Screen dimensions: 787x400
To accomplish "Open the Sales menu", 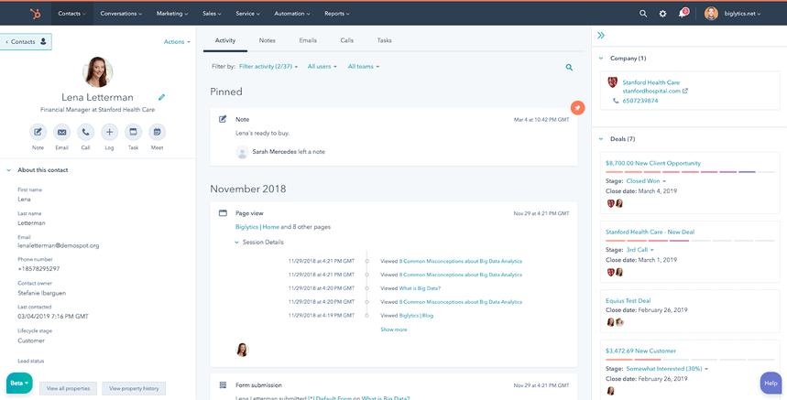I will click(x=212, y=14).
